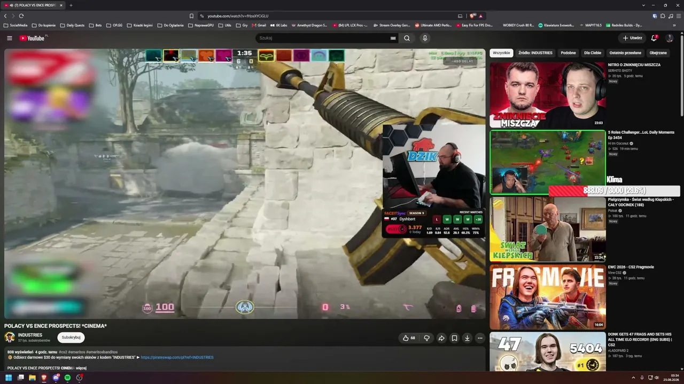684x384 pixels.
Task: Bookmark this page in the address bar
Action: [191, 16]
